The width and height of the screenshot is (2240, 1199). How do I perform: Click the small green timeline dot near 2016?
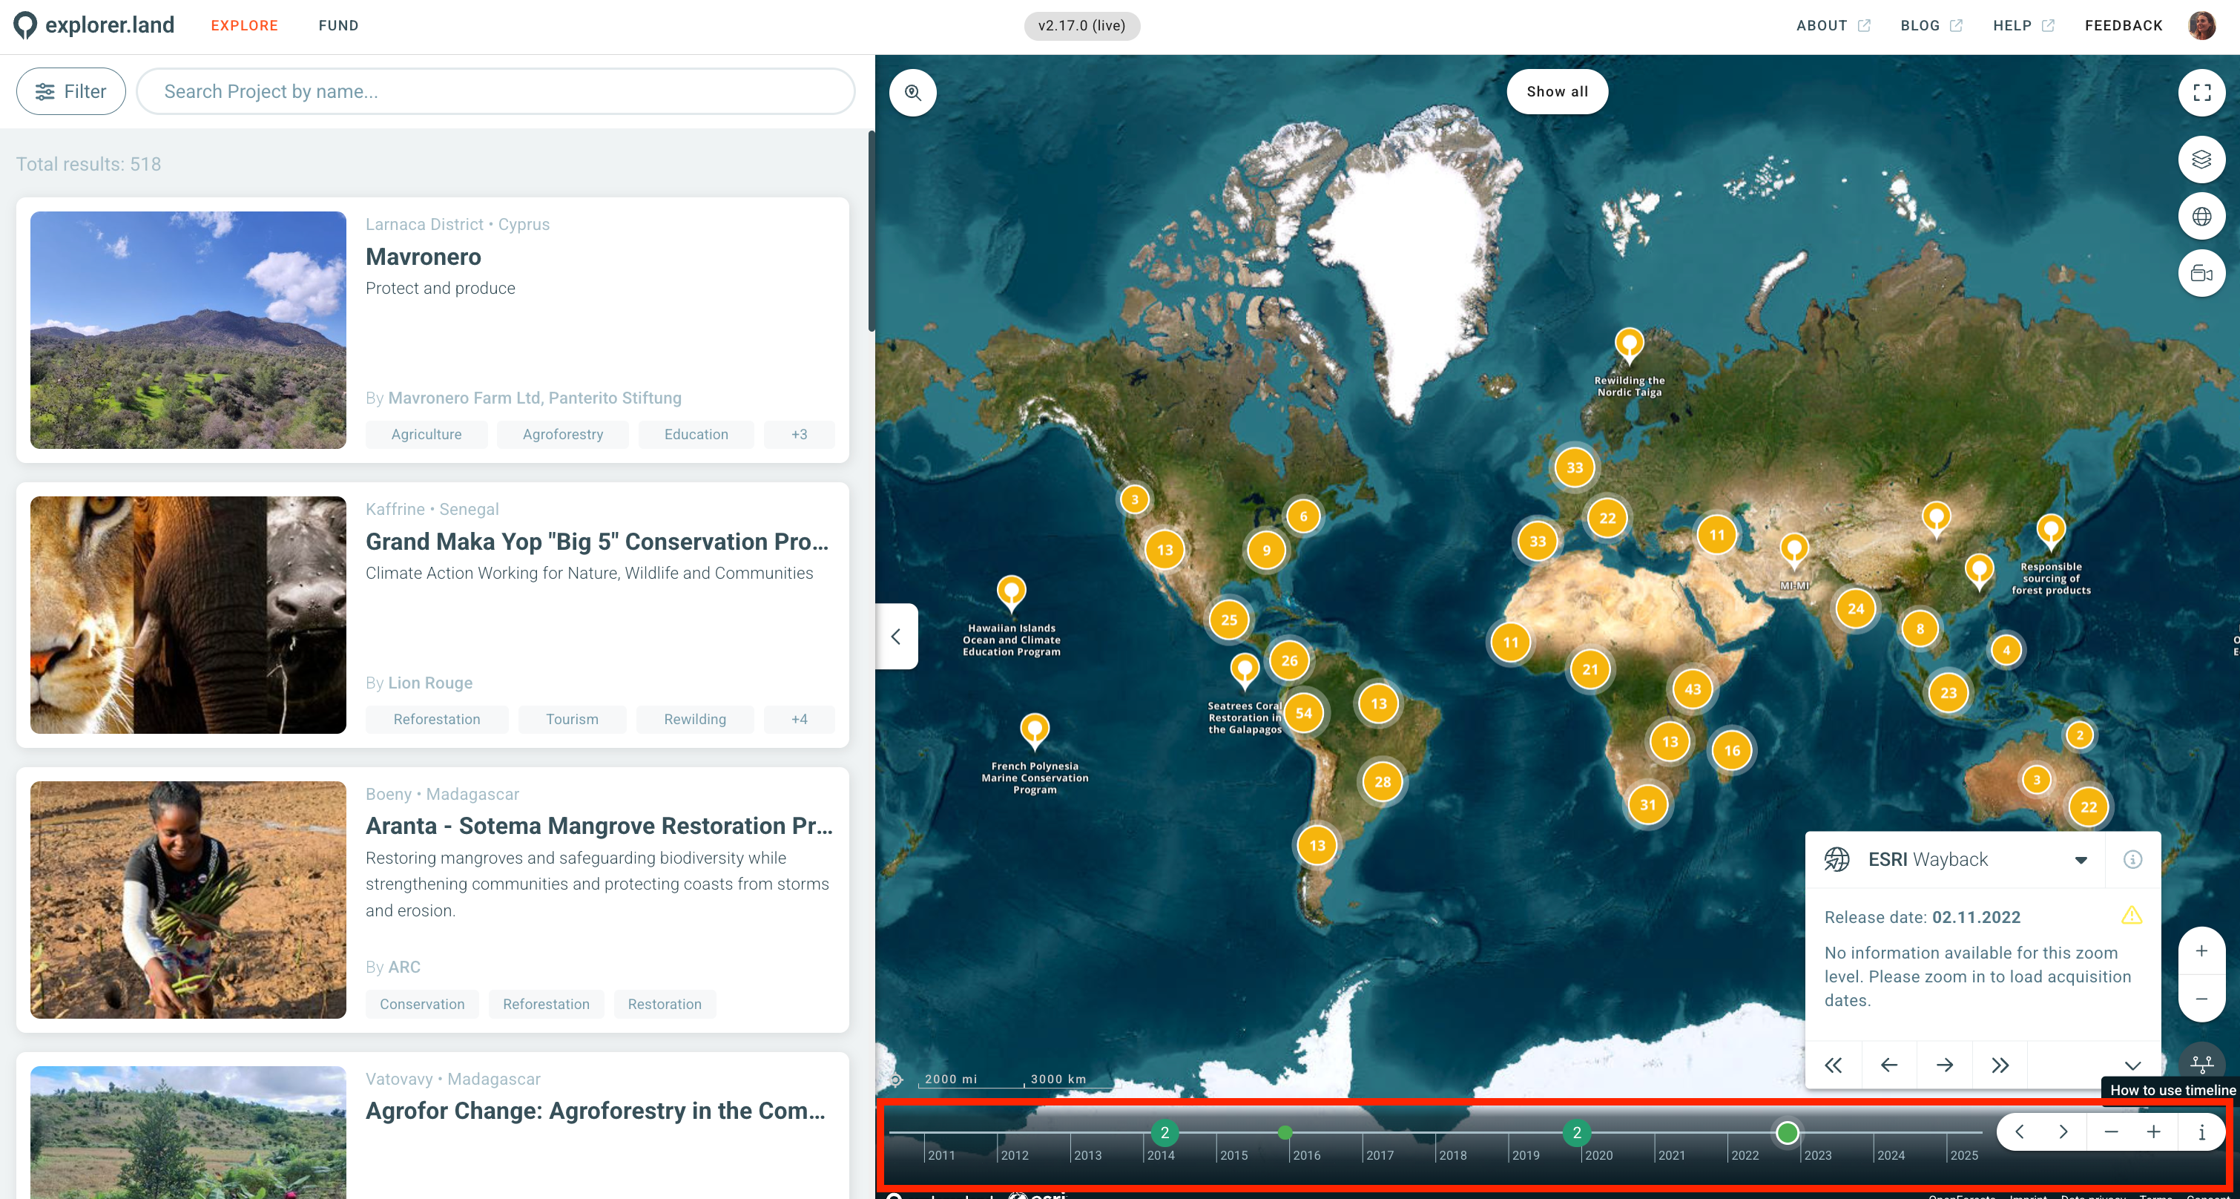click(x=1285, y=1132)
